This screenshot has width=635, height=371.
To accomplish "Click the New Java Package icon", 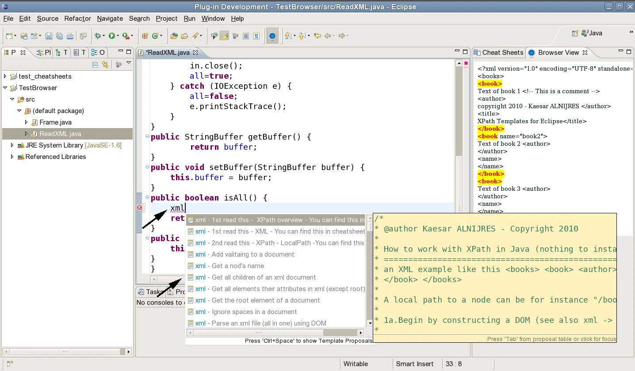I will point(145,36).
